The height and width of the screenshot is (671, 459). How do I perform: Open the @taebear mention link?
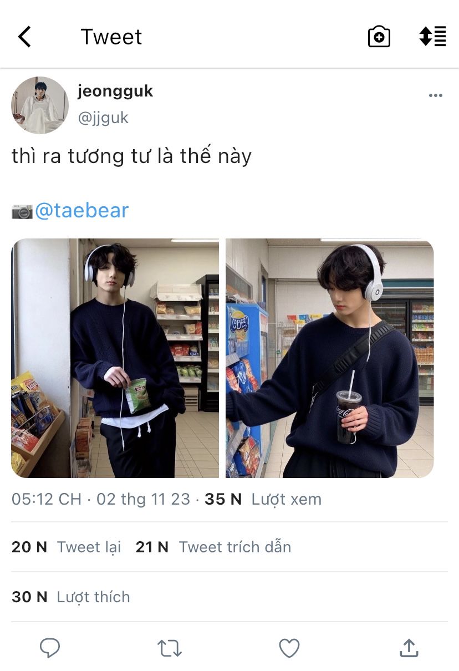[x=81, y=211]
